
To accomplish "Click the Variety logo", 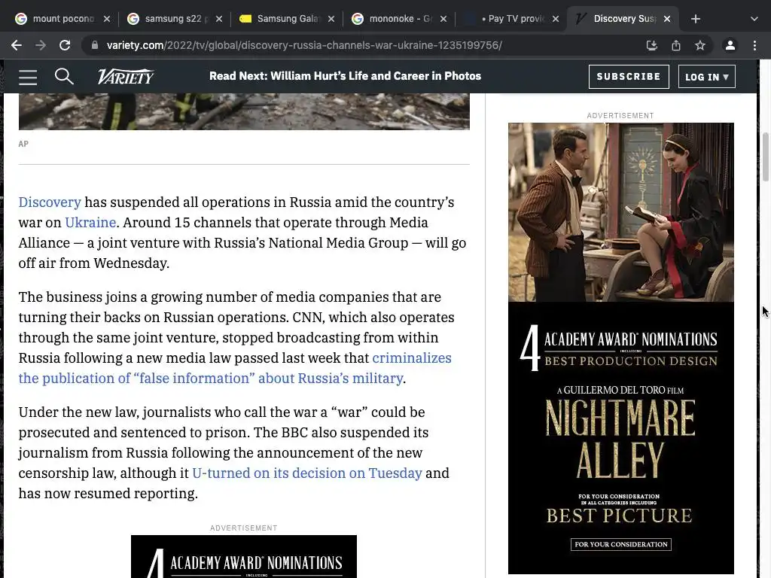I will coord(126,76).
